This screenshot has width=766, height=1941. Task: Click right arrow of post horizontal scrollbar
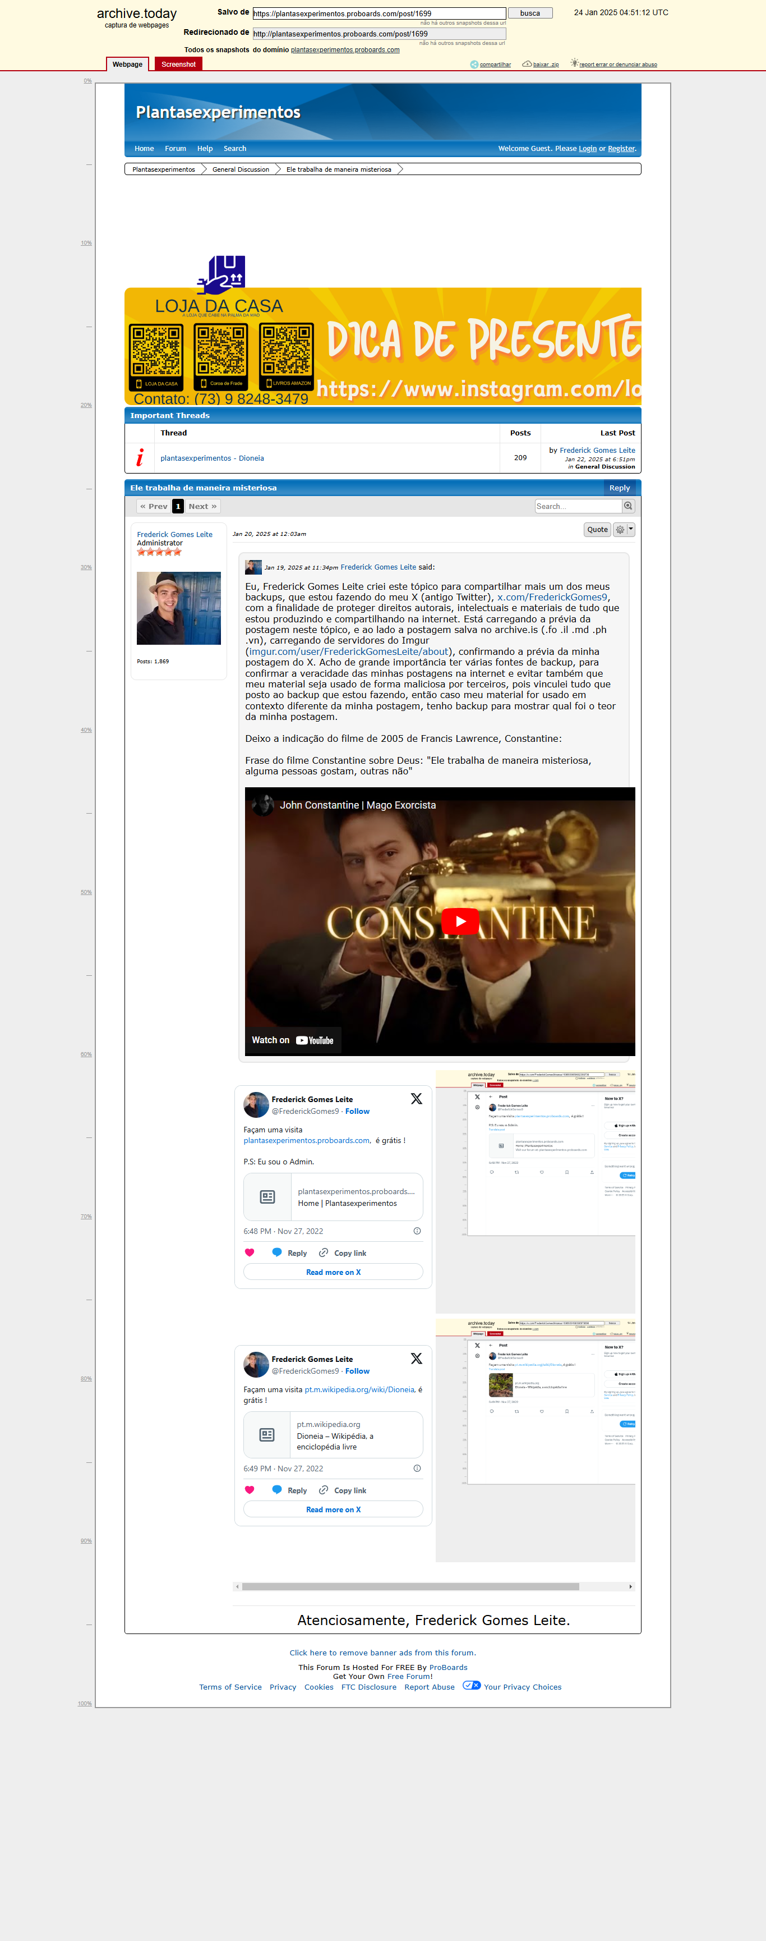click(630, 1586)
